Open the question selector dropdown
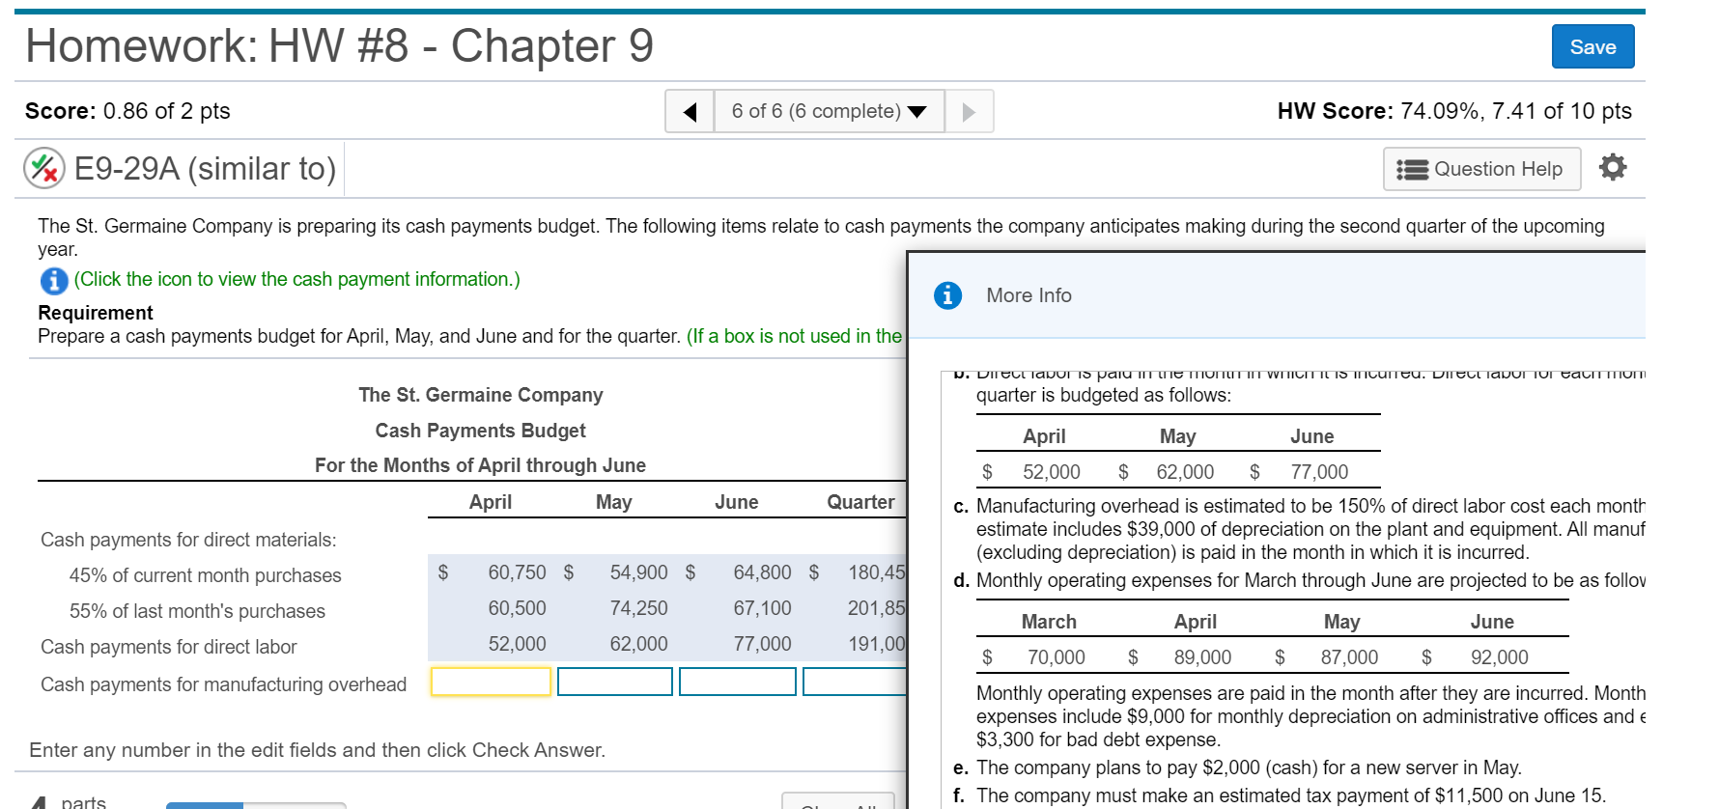This screenshot has height=809, width=1719. [829, 111]
